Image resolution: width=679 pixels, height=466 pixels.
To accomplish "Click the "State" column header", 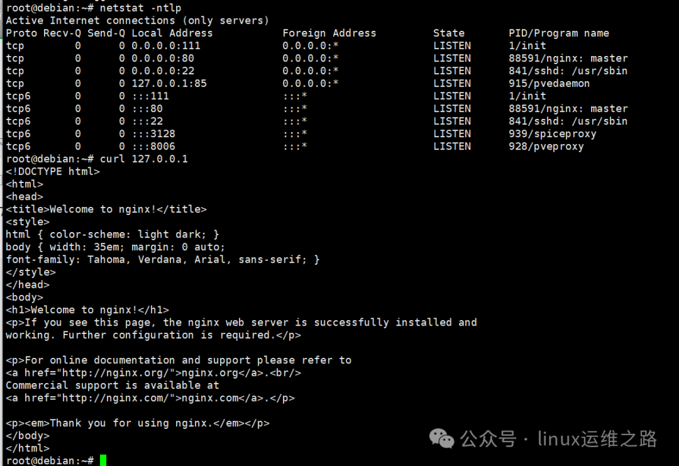I will click(x=448, y=33).
